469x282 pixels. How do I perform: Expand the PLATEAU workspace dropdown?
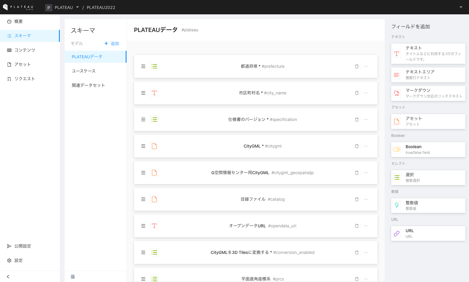click(x=77, y=7)
